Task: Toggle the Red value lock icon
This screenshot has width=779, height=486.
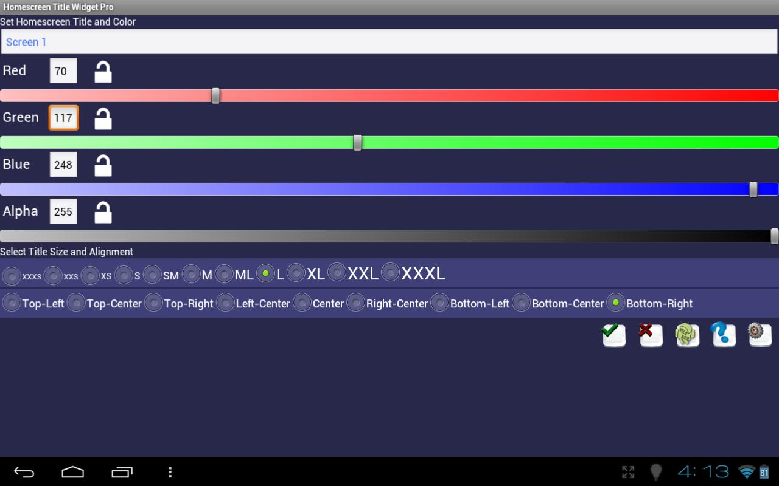Action: tap(103, 72)
